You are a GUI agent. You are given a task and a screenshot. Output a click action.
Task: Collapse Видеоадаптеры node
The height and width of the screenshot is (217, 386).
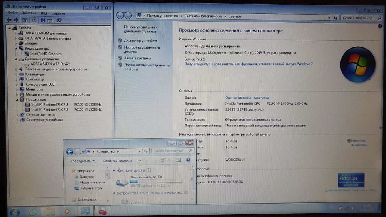tap(16, 49)
